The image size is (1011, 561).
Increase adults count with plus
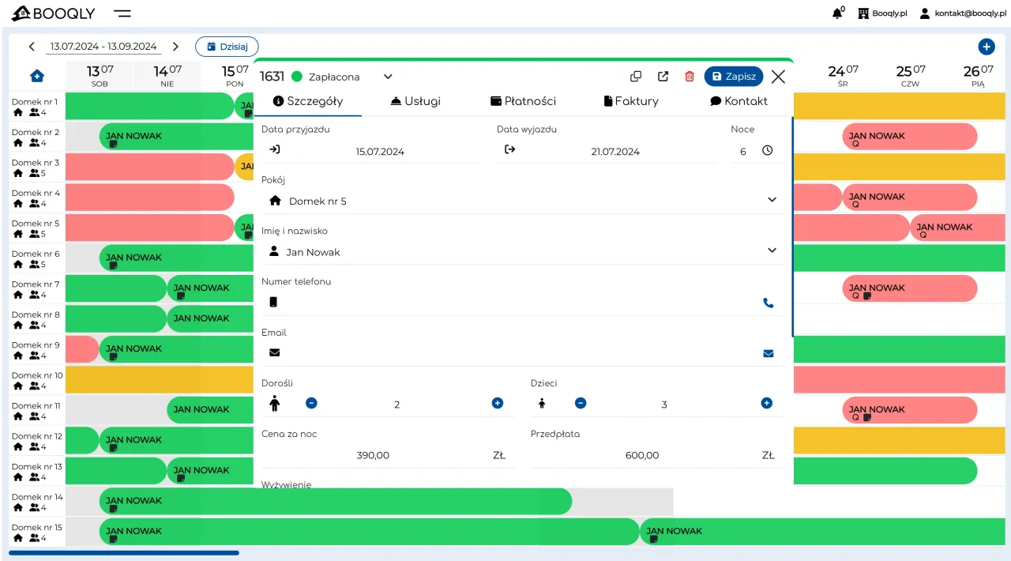coord(498,403)
